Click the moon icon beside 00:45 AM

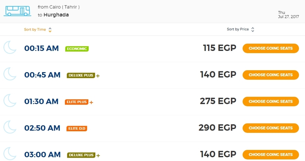tap(10, 74)
